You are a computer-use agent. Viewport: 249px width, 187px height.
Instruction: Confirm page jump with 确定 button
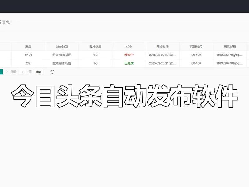(39, 72)
